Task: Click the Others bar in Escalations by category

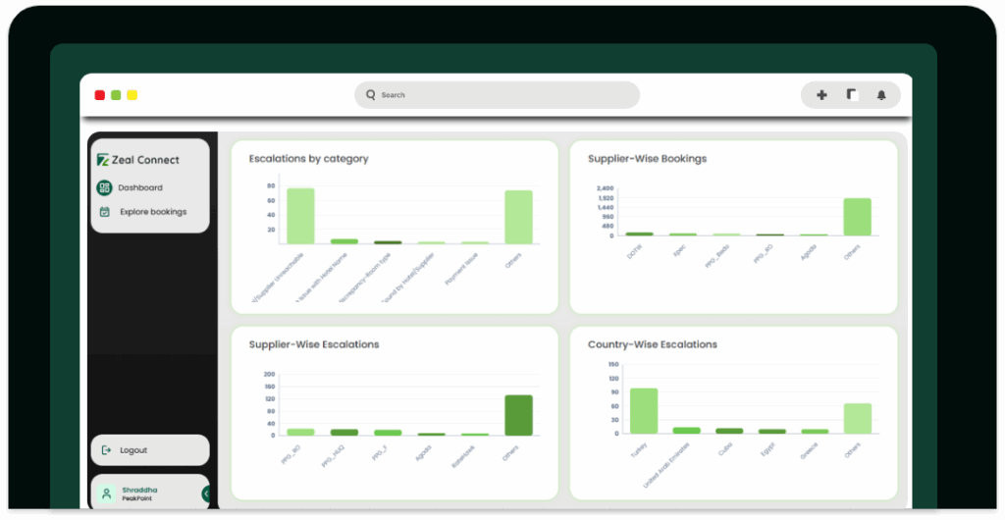Action: coord(518,217)
